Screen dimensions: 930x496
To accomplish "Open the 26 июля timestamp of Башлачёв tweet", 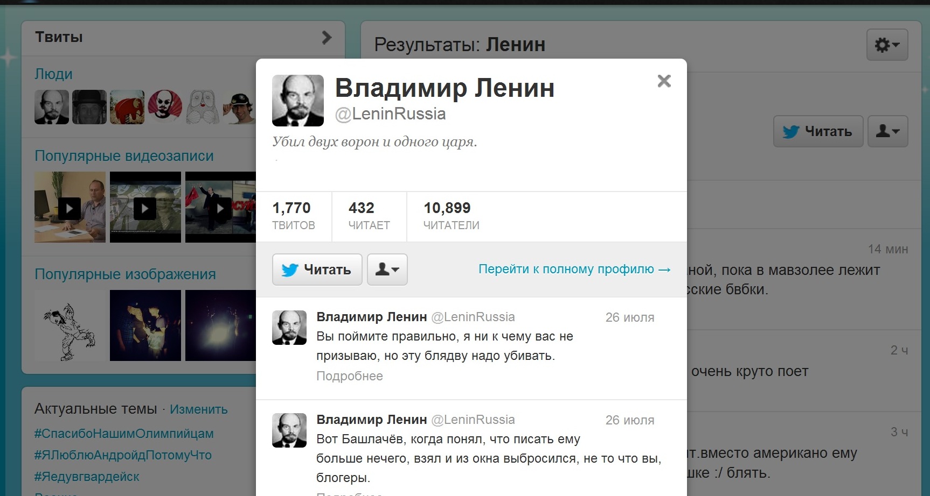I will (629, 420).
